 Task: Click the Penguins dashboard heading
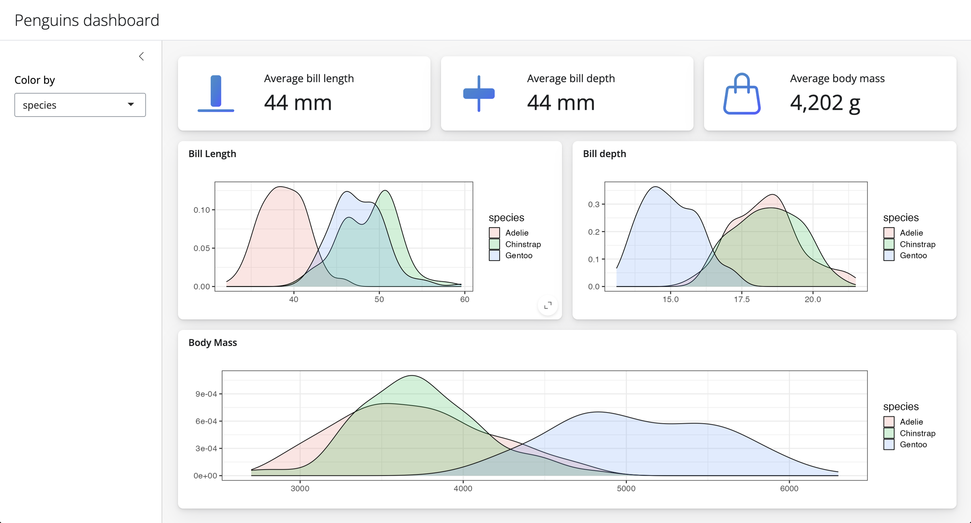click(87, 20)
